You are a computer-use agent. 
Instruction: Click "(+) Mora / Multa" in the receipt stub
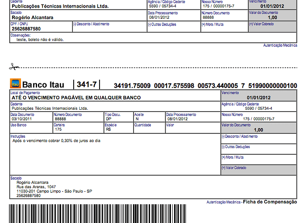coord(212,25)
